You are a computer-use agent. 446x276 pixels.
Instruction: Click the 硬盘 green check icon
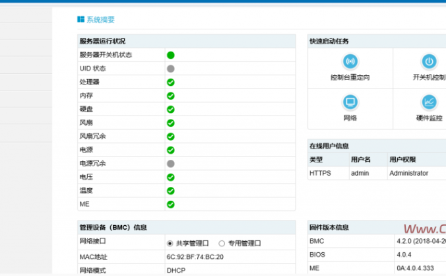coord(171,109)
